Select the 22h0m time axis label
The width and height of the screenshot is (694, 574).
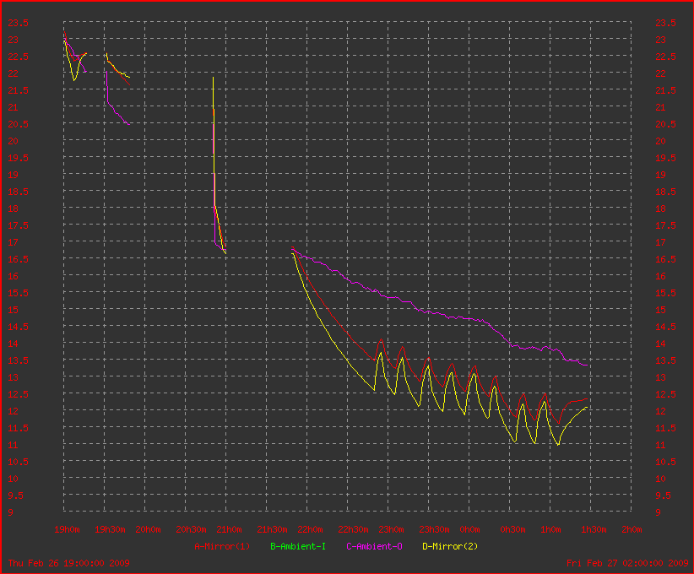(x=310, y=530)
